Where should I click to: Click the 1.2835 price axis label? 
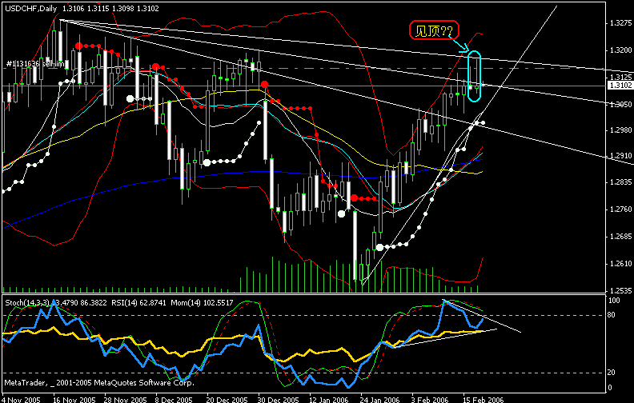pos(620,182)
